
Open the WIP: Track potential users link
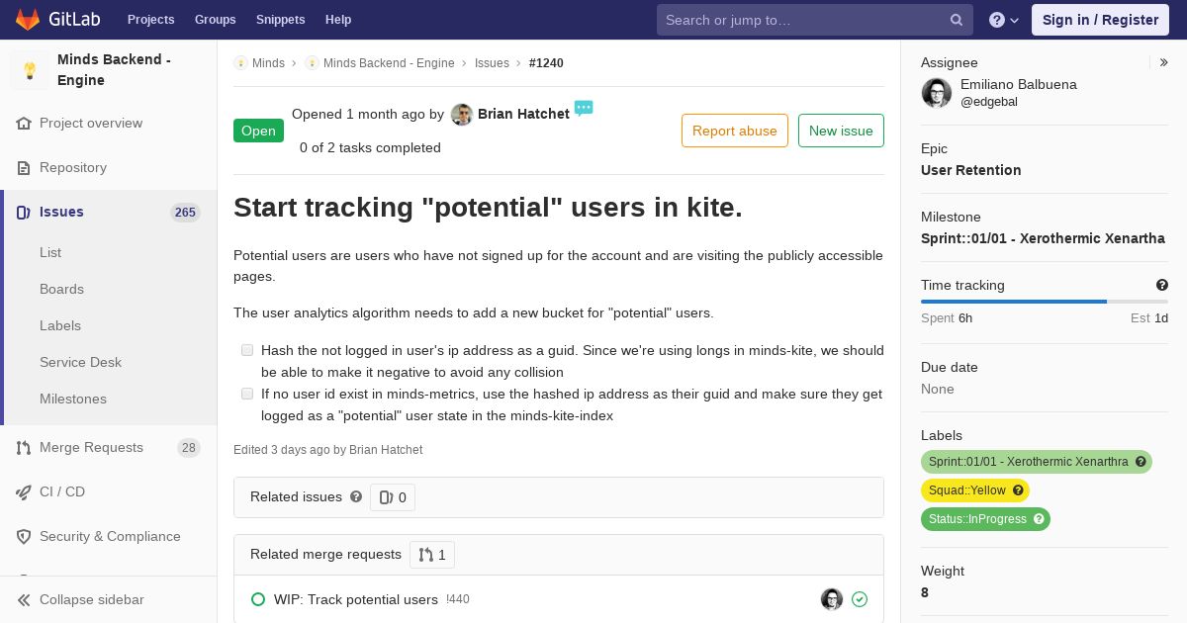pos(356,599)
